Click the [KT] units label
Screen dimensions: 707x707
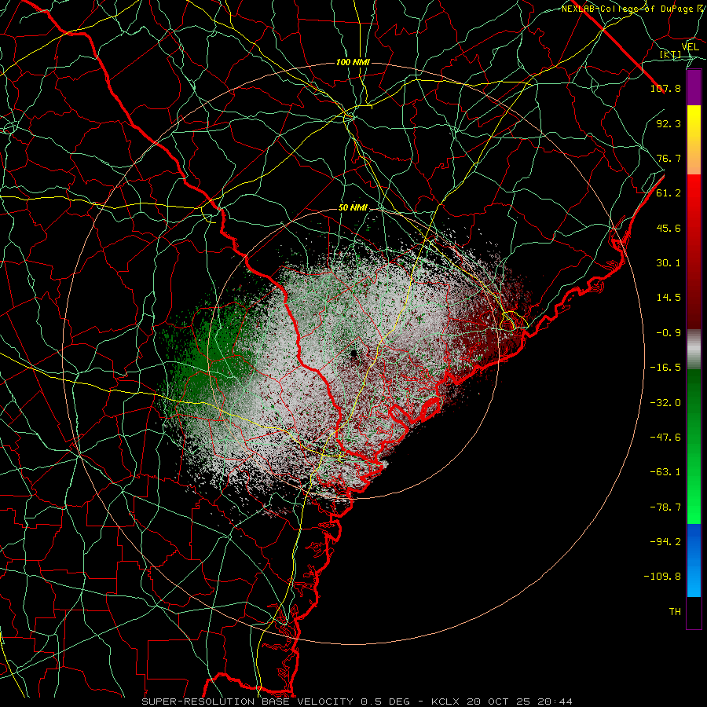(671, 55)
